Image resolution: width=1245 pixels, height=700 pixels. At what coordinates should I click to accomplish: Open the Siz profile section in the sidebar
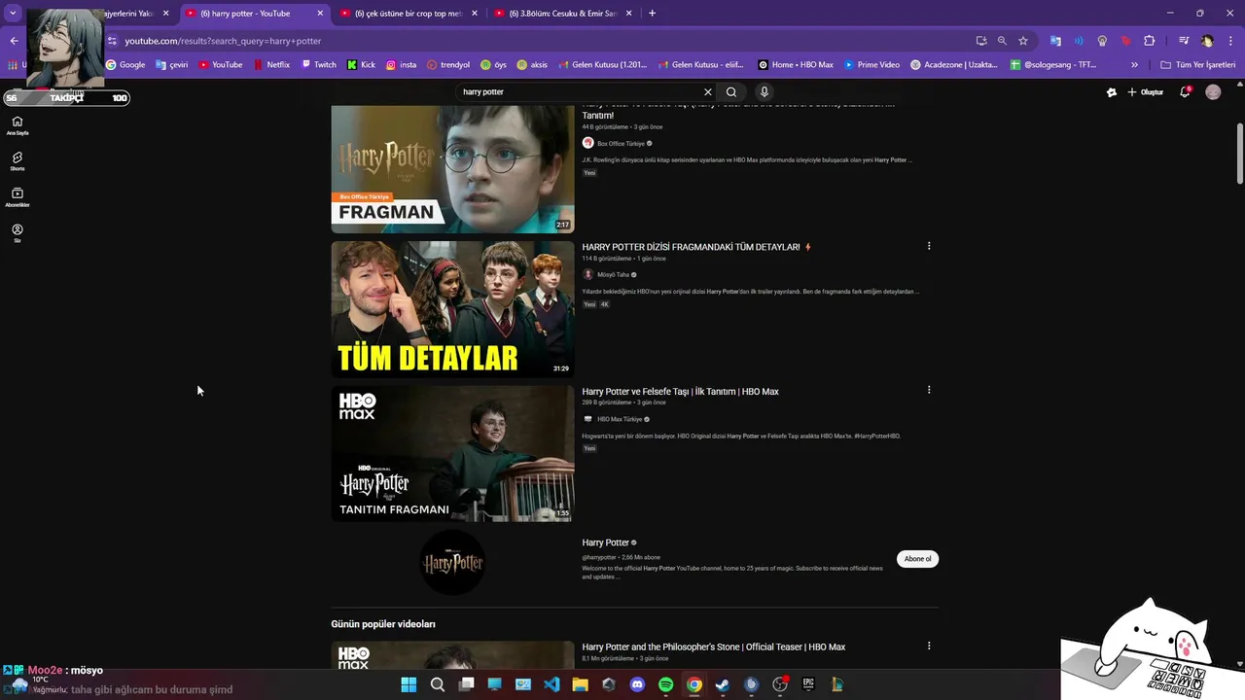[x=17, y=233]
